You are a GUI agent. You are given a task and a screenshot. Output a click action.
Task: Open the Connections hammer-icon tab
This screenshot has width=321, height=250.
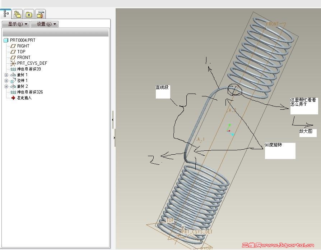(x=40, y=14)
